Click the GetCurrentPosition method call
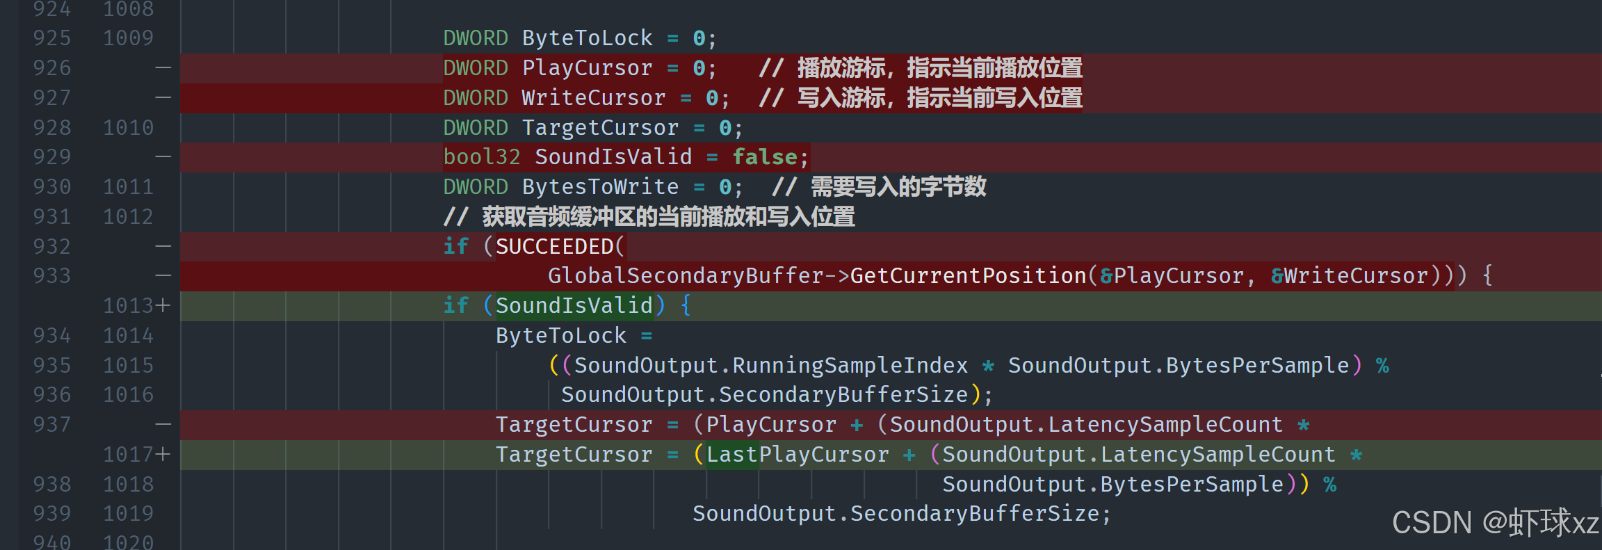The image size is (1602, 550). point(968,276)
